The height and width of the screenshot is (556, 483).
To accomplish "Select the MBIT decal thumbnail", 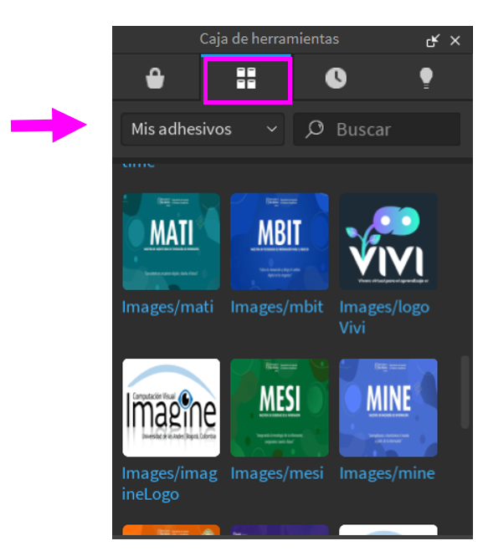I will (x=280, y=242).
